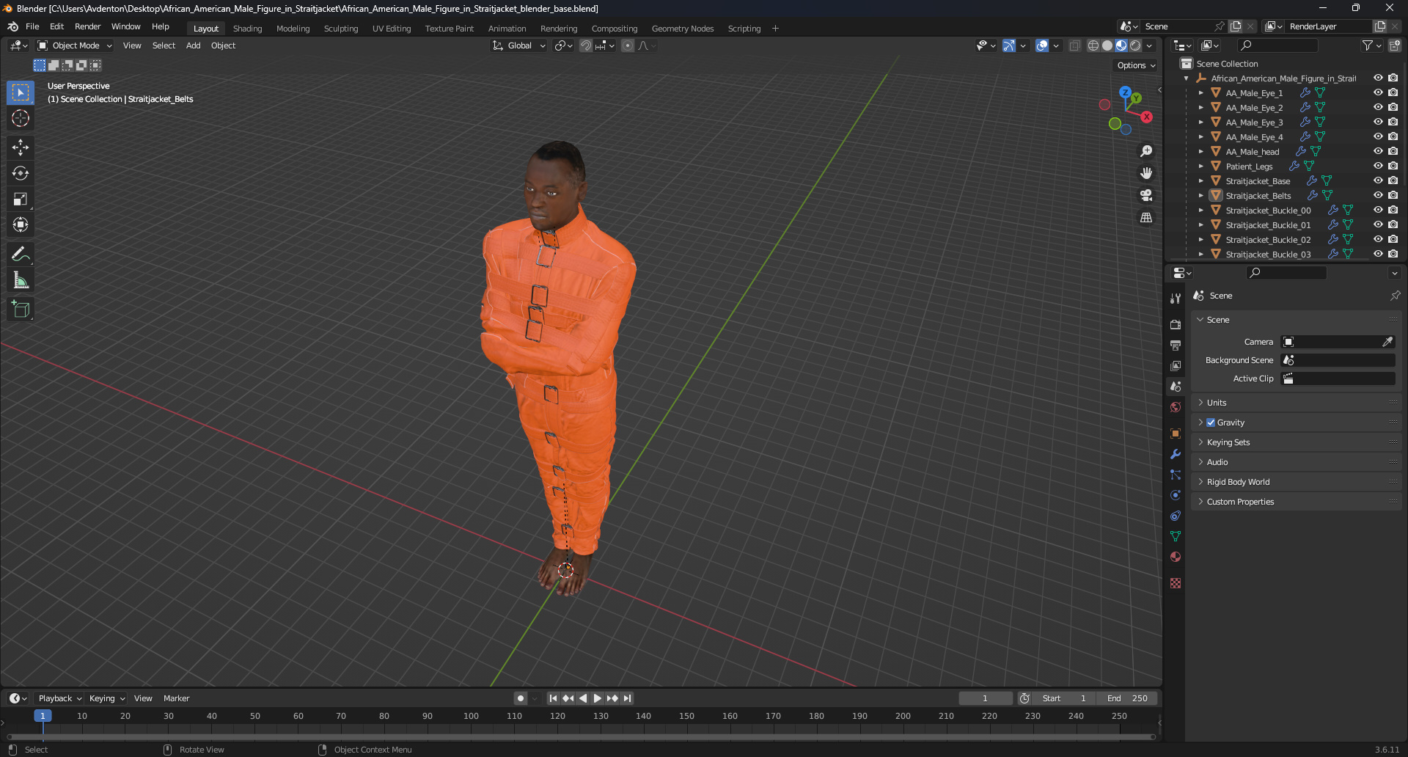This screenshot has width=1408, height=757.
Task: Toggle the Gravity checkbox
Action: point(1211,423)
